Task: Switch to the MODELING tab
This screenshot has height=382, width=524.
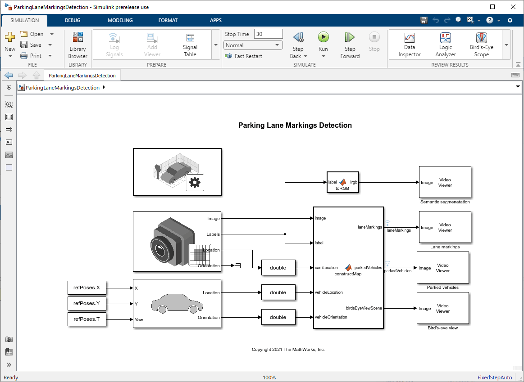Action: (120, 20)
